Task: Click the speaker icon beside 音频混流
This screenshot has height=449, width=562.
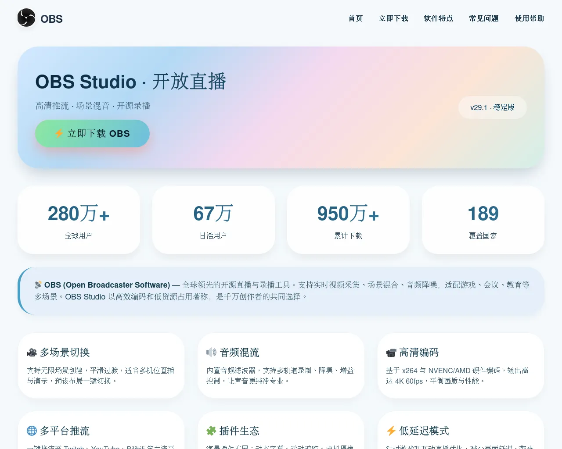Action: coord(212,353)
